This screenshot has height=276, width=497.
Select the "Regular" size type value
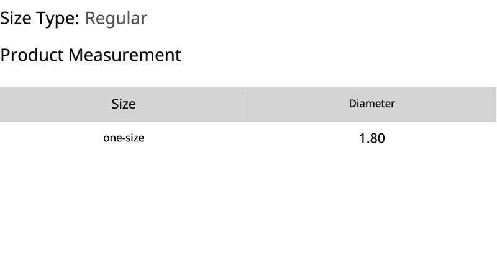pyautogui.click(x=116, y=19)
